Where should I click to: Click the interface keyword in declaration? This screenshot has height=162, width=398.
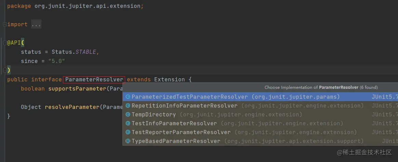[x=46, y=80]
